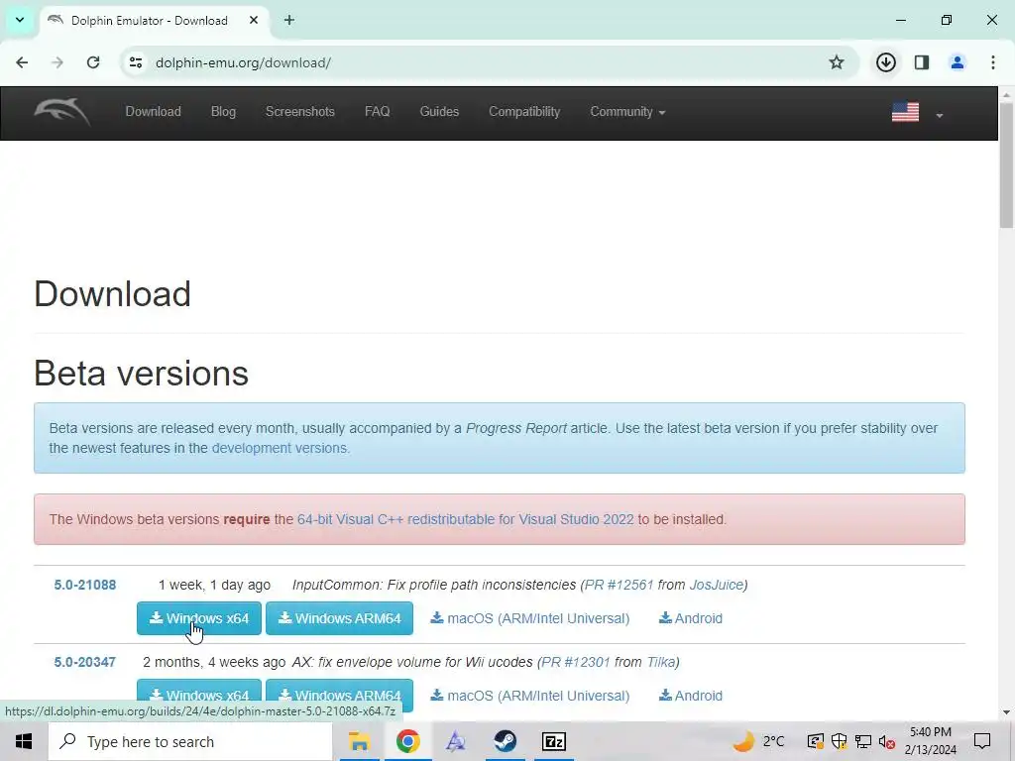Click the Dolphin logo in the navbar
The image size is (1015, 761).
[62, 112]
